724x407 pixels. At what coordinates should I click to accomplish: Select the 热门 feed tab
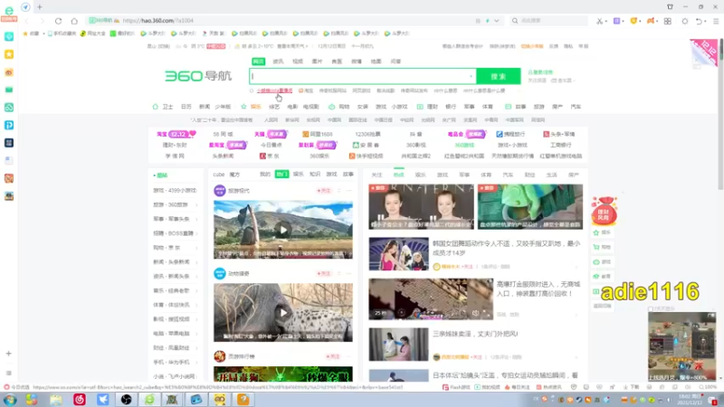(281, 175)
